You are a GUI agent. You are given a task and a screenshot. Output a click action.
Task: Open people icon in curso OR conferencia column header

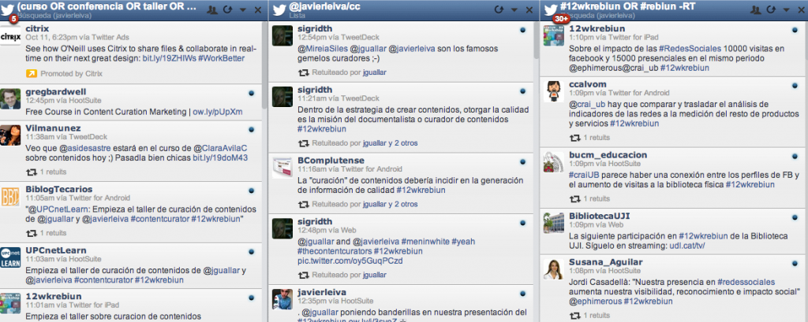coord(211,9)
